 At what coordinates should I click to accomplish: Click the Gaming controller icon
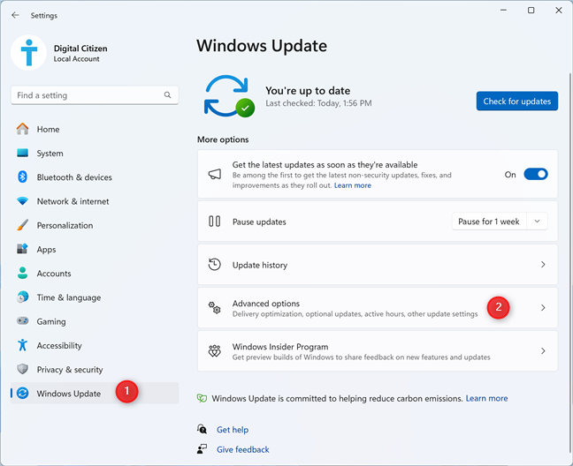23,321
